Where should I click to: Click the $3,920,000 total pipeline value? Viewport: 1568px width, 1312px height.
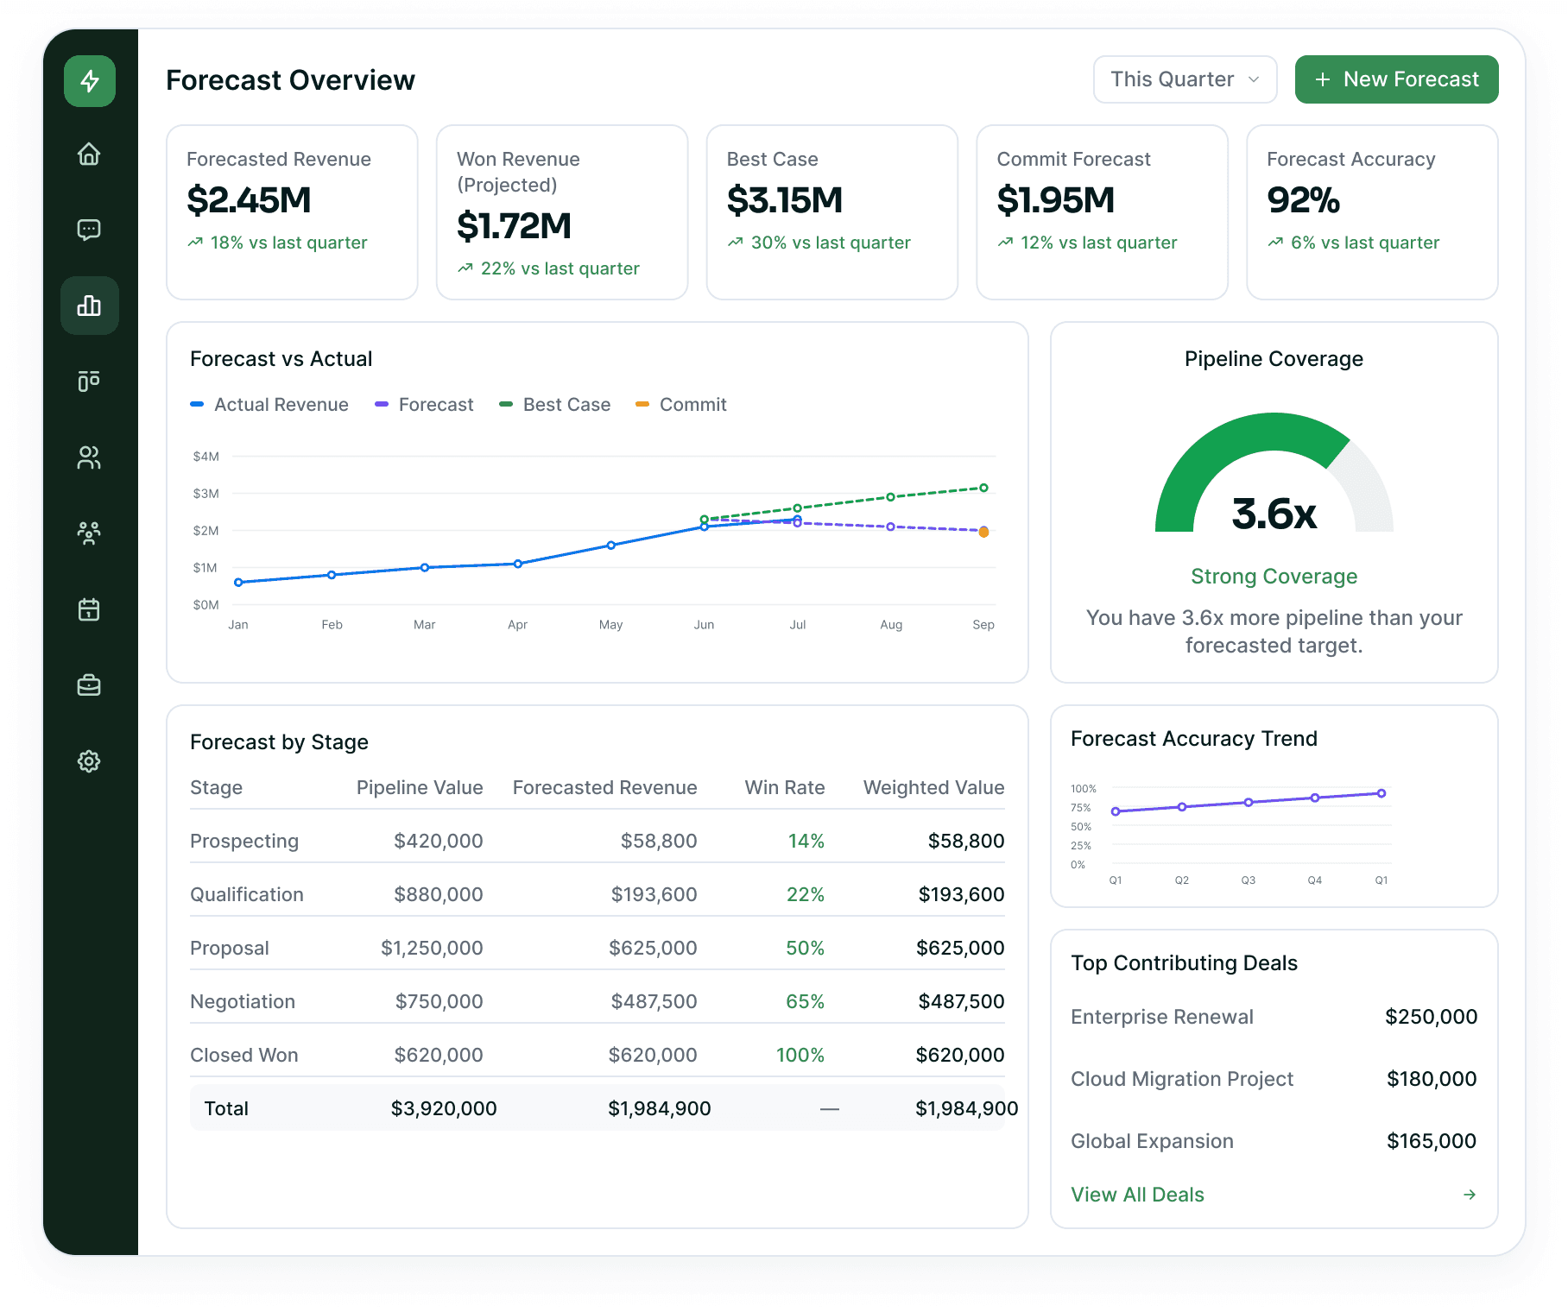[x=444, y=1108]
